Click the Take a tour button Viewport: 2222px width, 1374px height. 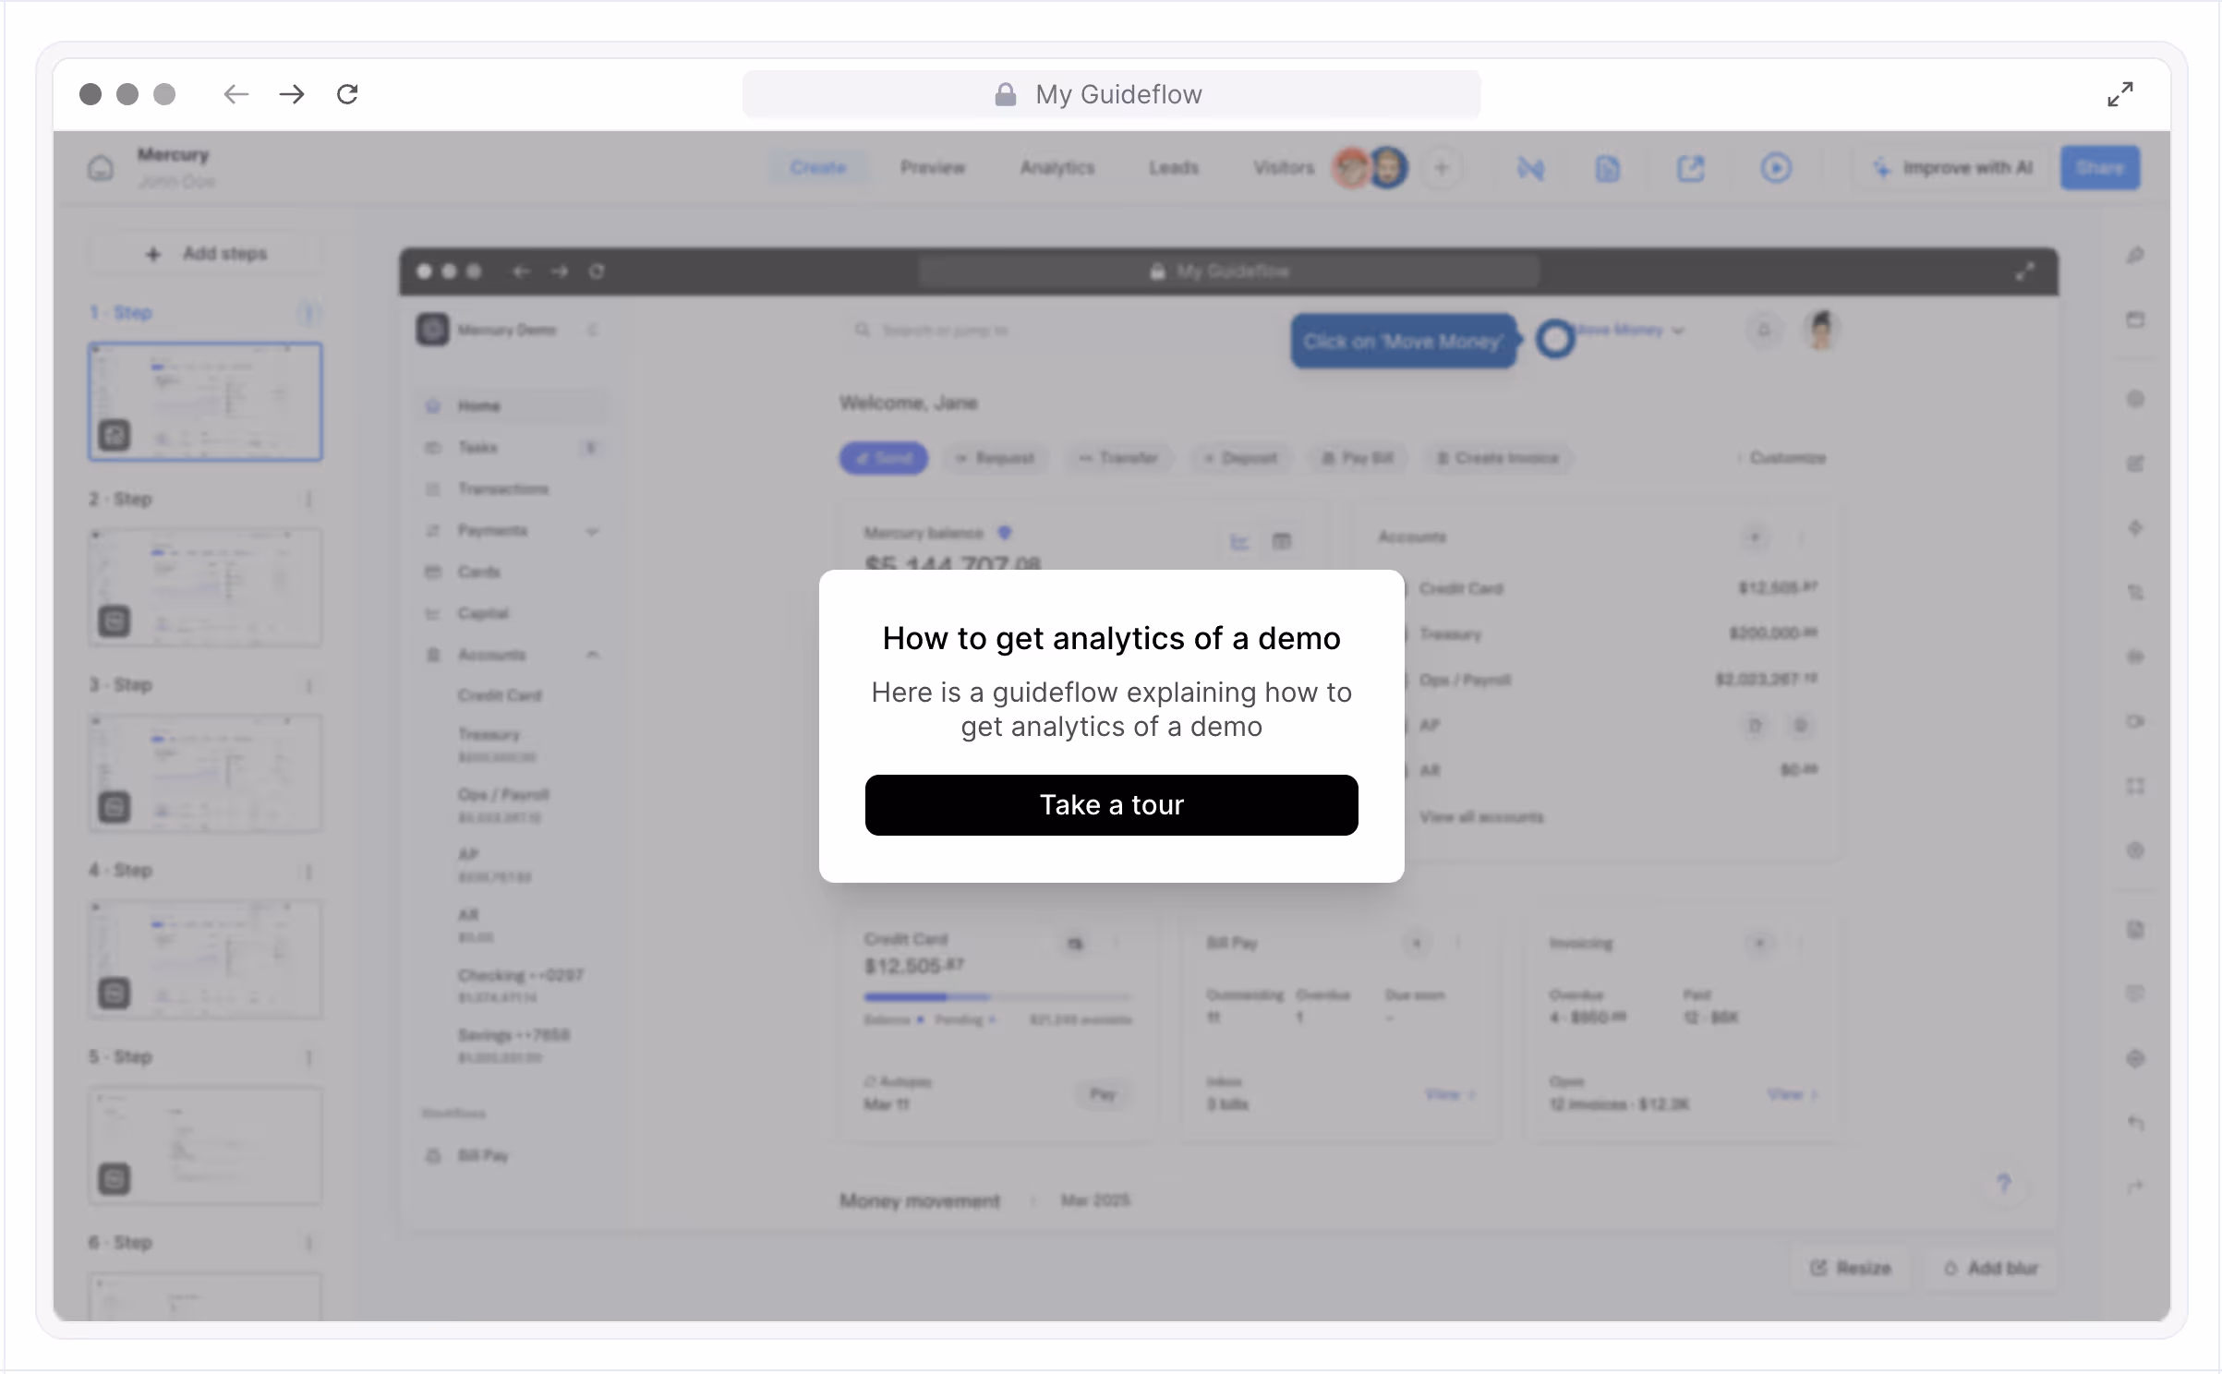[1111, 805]
